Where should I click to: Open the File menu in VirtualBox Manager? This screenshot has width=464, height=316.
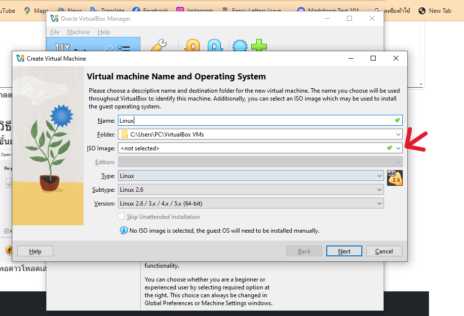(55, 32)
